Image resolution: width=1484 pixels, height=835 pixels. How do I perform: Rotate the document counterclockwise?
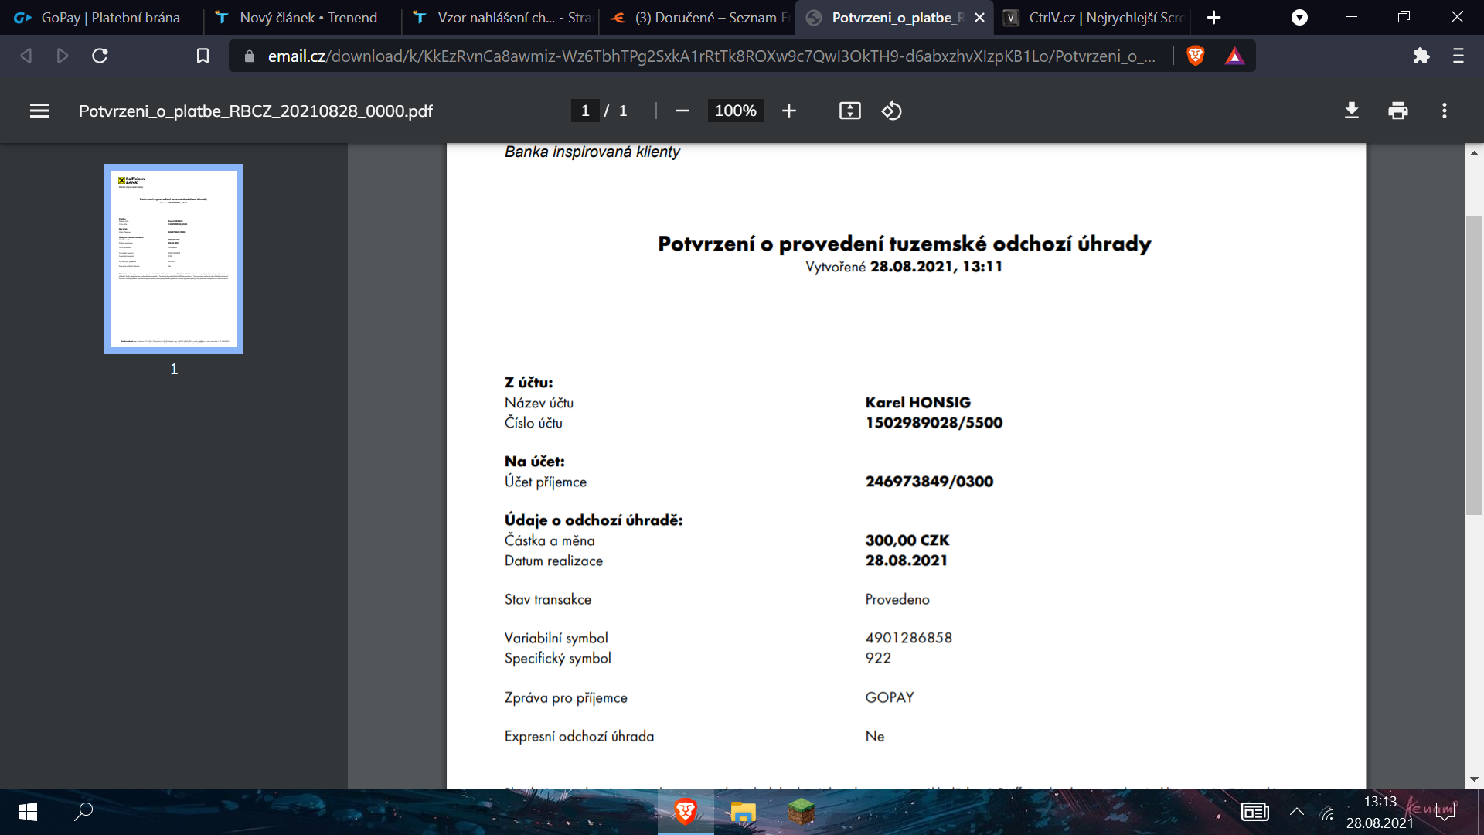[891, 111]
